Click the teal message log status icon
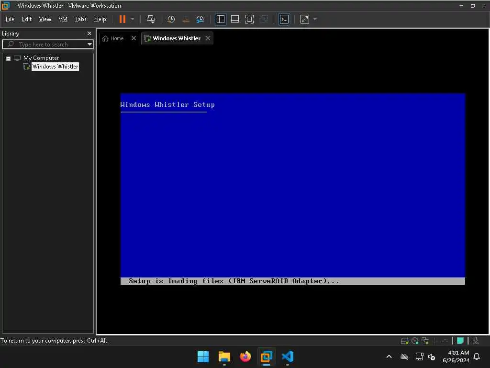The width and height of the screenshot is (490, 368). (460, 341)
